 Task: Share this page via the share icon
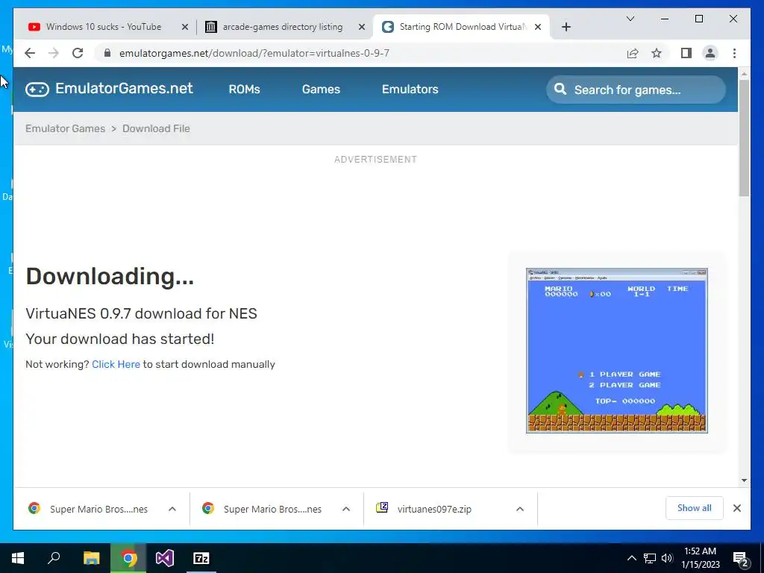tap(633, 53)
